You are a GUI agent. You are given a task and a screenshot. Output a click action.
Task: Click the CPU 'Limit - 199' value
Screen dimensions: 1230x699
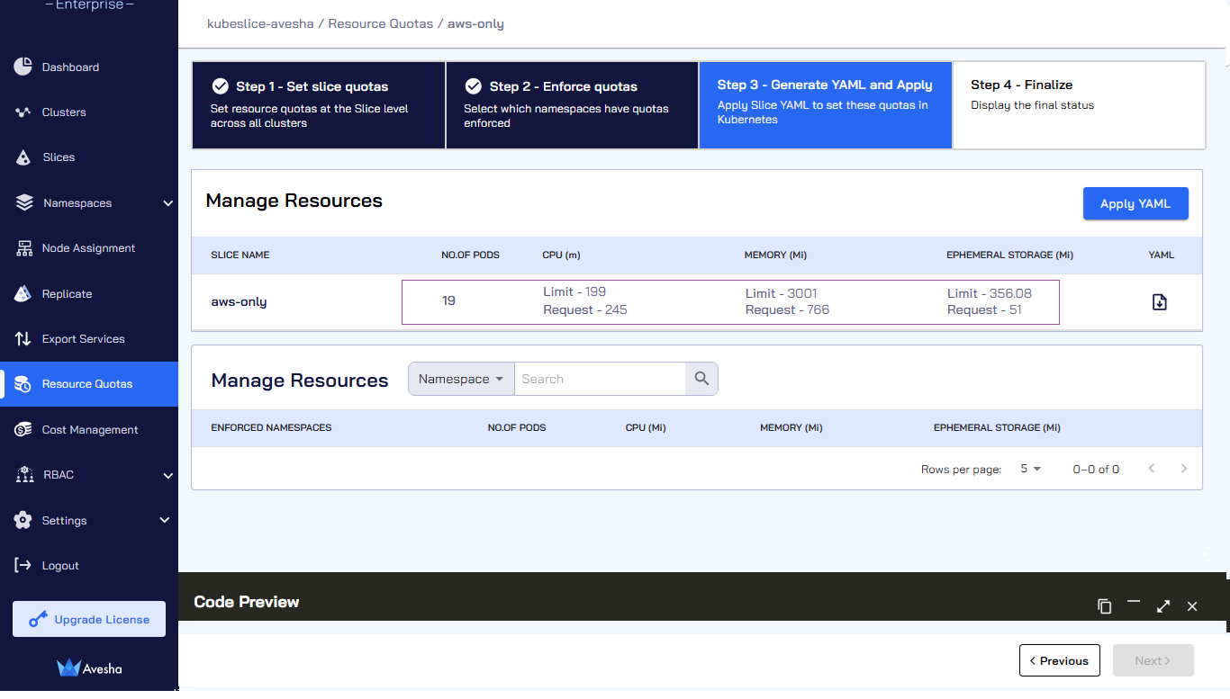pyautogui.click(x=574, y=291)
